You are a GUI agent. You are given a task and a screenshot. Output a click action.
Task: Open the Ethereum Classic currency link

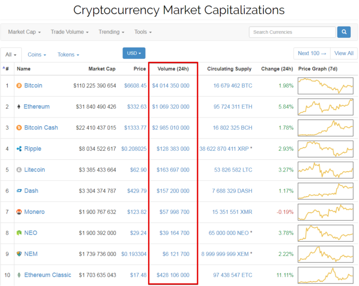click(x=48, y=275)
